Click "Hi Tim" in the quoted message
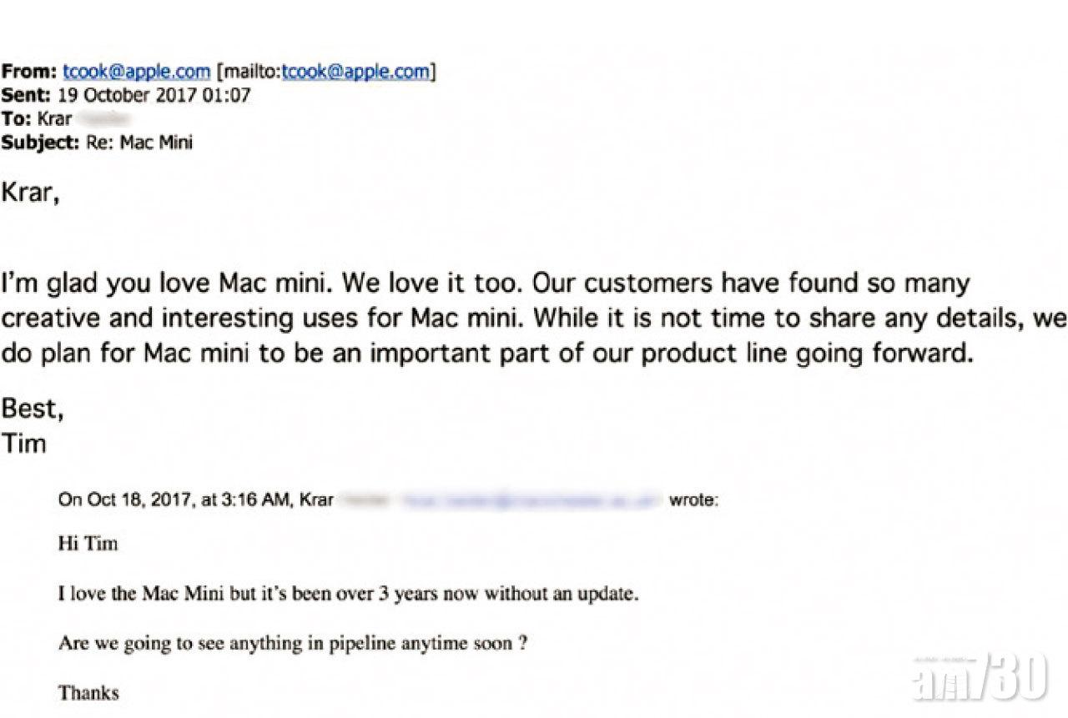1068x718 pixels. [88, 544]
